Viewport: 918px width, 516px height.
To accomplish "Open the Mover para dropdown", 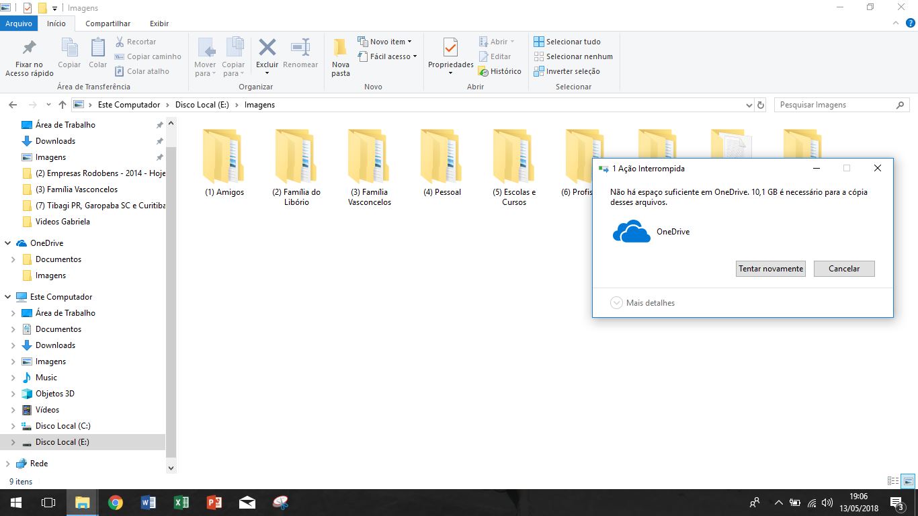I will (x=206, y=69).
